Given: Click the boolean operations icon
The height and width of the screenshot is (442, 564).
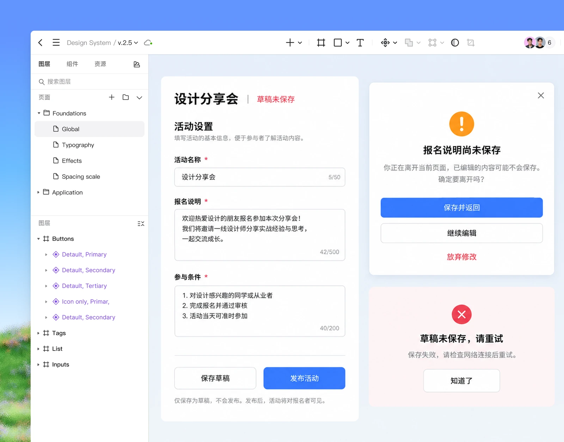Looking at the screenshot, I should tap(409, 43).
